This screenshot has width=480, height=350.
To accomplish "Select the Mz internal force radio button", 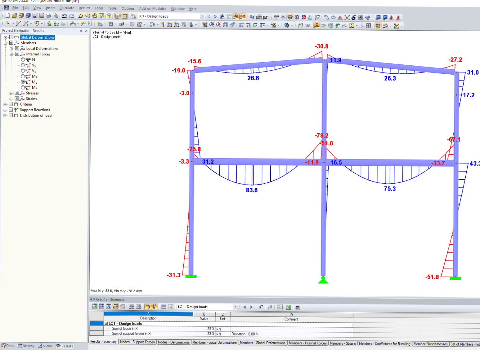I will coord(23,87).
